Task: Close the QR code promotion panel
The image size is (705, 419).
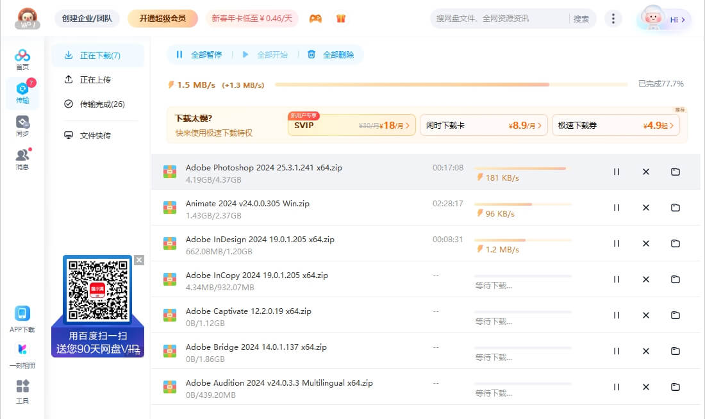Action: click(139, 260)
